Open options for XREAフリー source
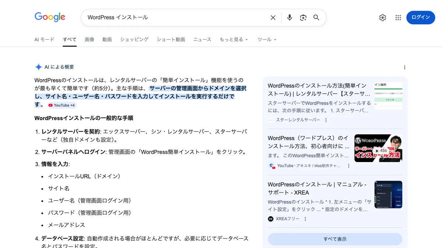Image resolution: width=442 pixels, height=248 pixels. pyautogui.click(x=305, y=219)
